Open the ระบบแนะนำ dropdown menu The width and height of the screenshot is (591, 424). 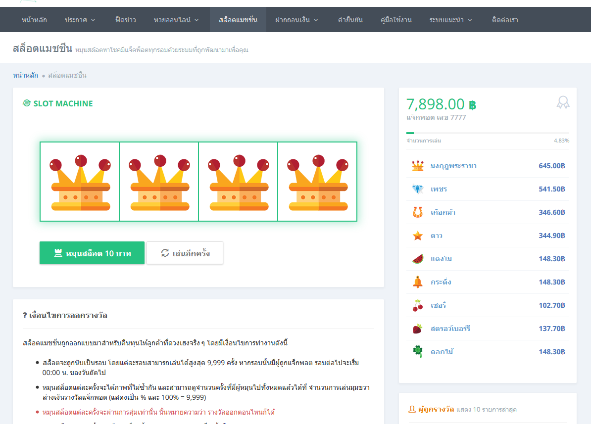click(x=451, y=20)
